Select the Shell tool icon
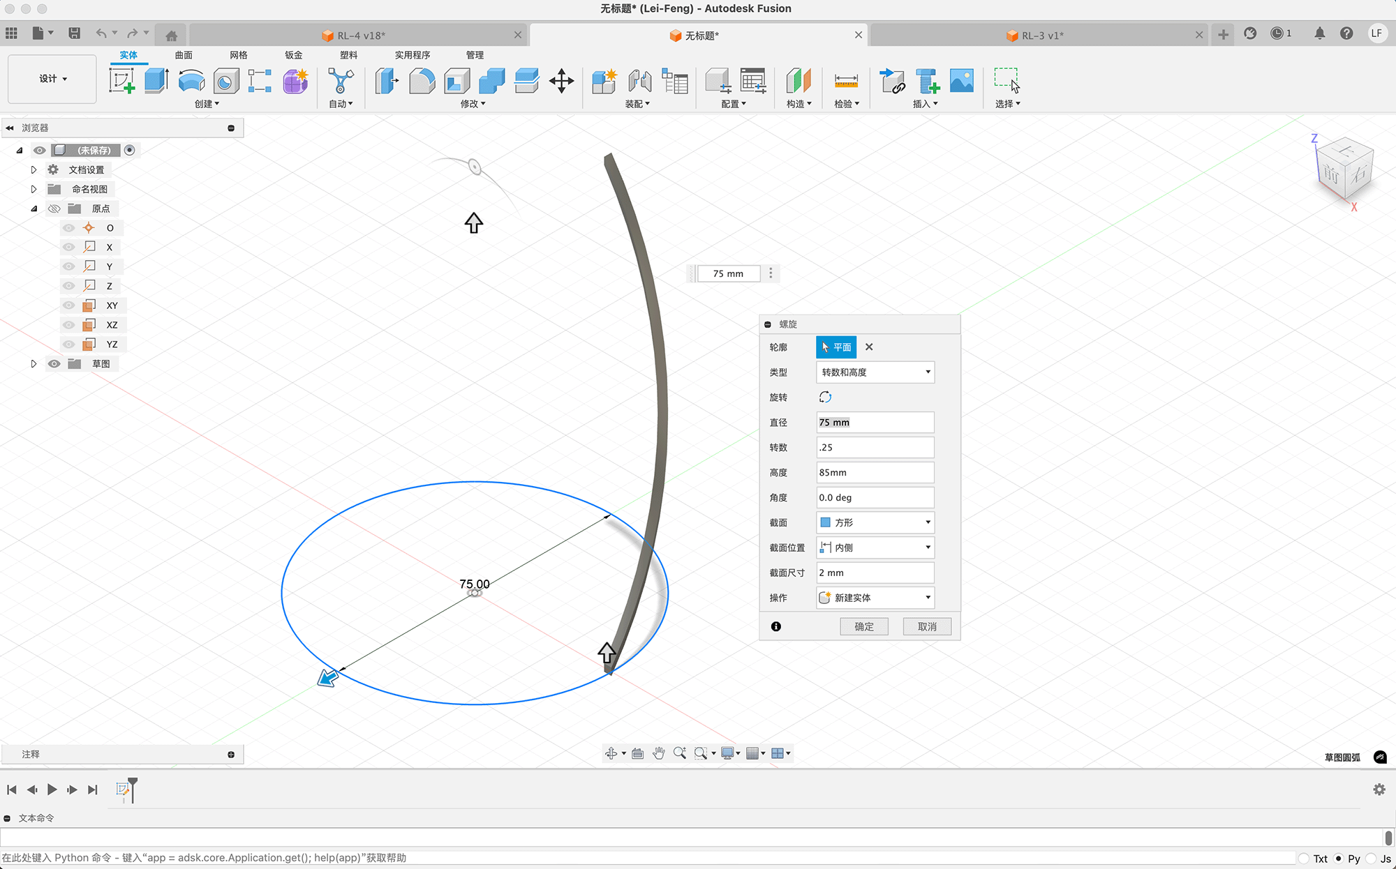Viewport: 1396px width, 869px height. point(456,81)
